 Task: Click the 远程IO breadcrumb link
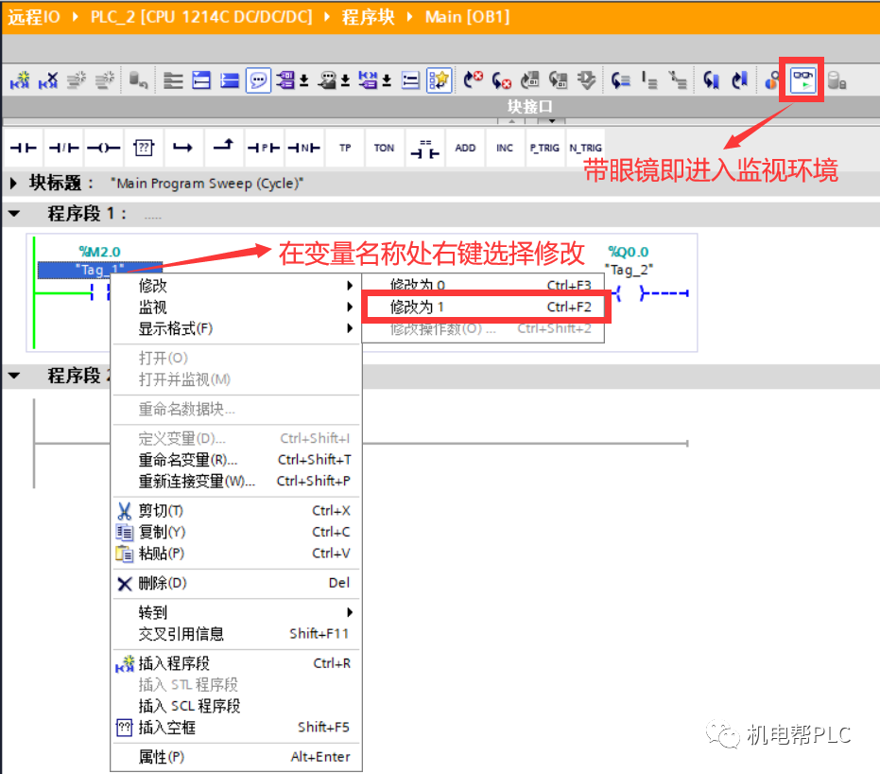pyautogui.click(x=33, y=17)
